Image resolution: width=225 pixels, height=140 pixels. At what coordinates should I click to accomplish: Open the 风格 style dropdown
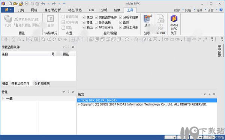pos(190,10)
